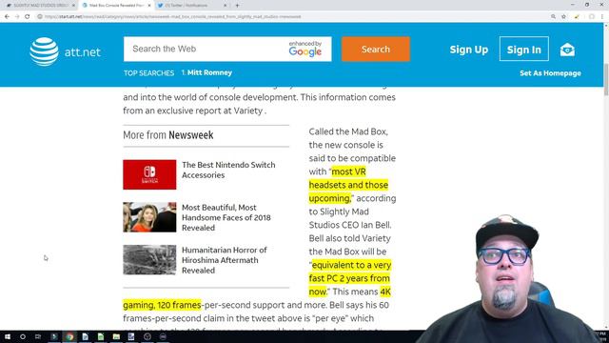Open the AT&T mail envelope icon
Viewport: 609px width, 343px height.
[x=567, y=50]
